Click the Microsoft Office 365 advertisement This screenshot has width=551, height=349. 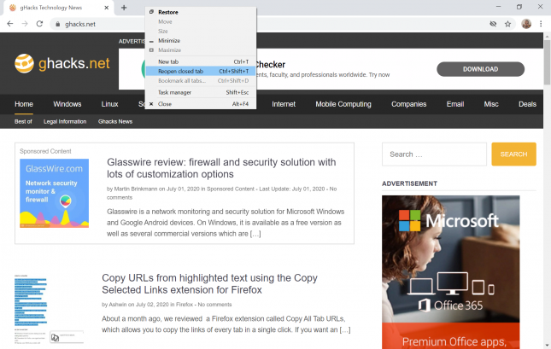[450, 272]
